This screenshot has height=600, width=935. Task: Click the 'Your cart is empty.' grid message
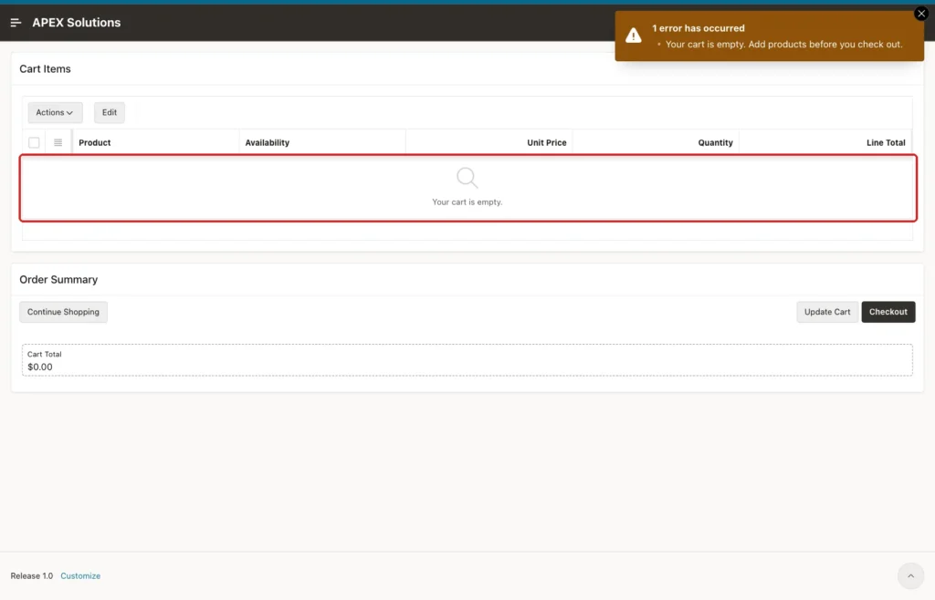click(x=467, y=202)
